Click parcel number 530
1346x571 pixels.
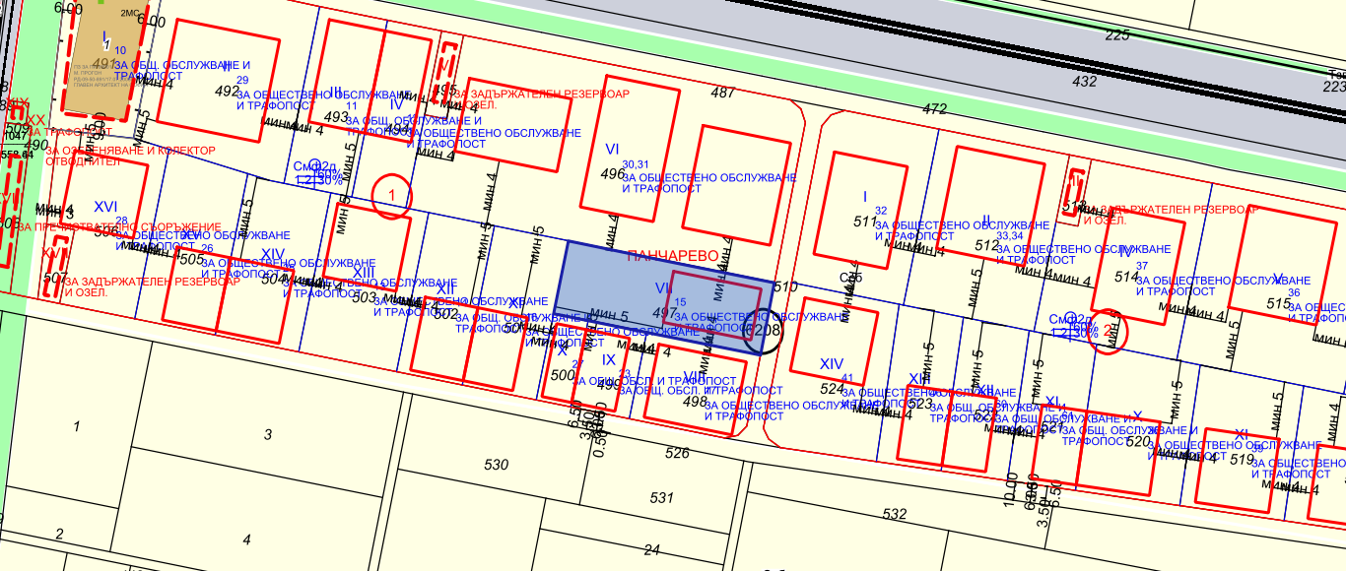[497, 465]
